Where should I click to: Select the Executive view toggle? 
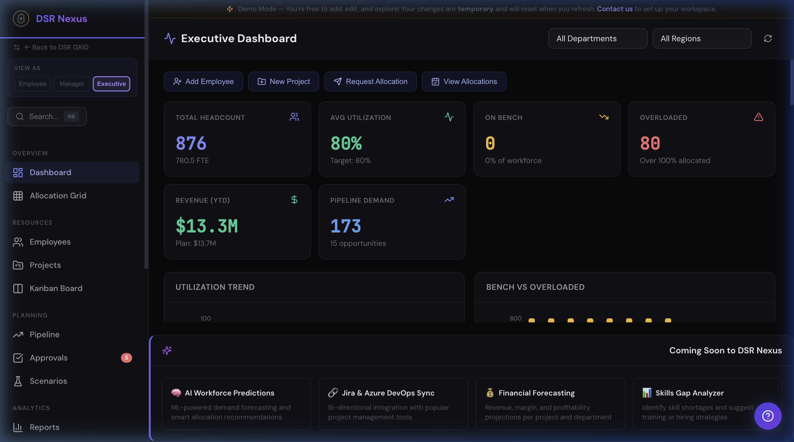click(x=111, y=84)
